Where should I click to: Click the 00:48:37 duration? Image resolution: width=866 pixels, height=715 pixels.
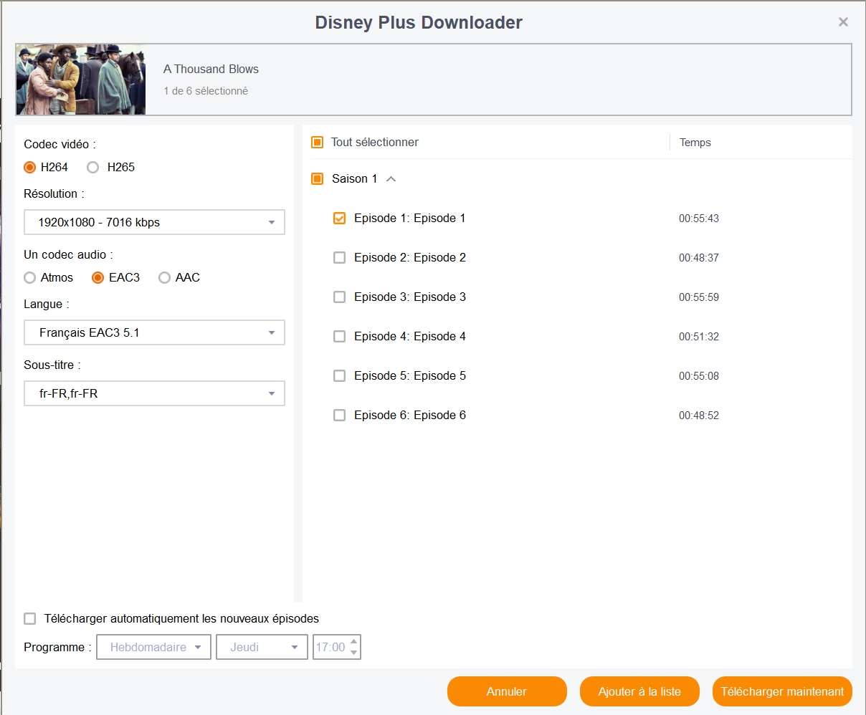tap(699, 258)
